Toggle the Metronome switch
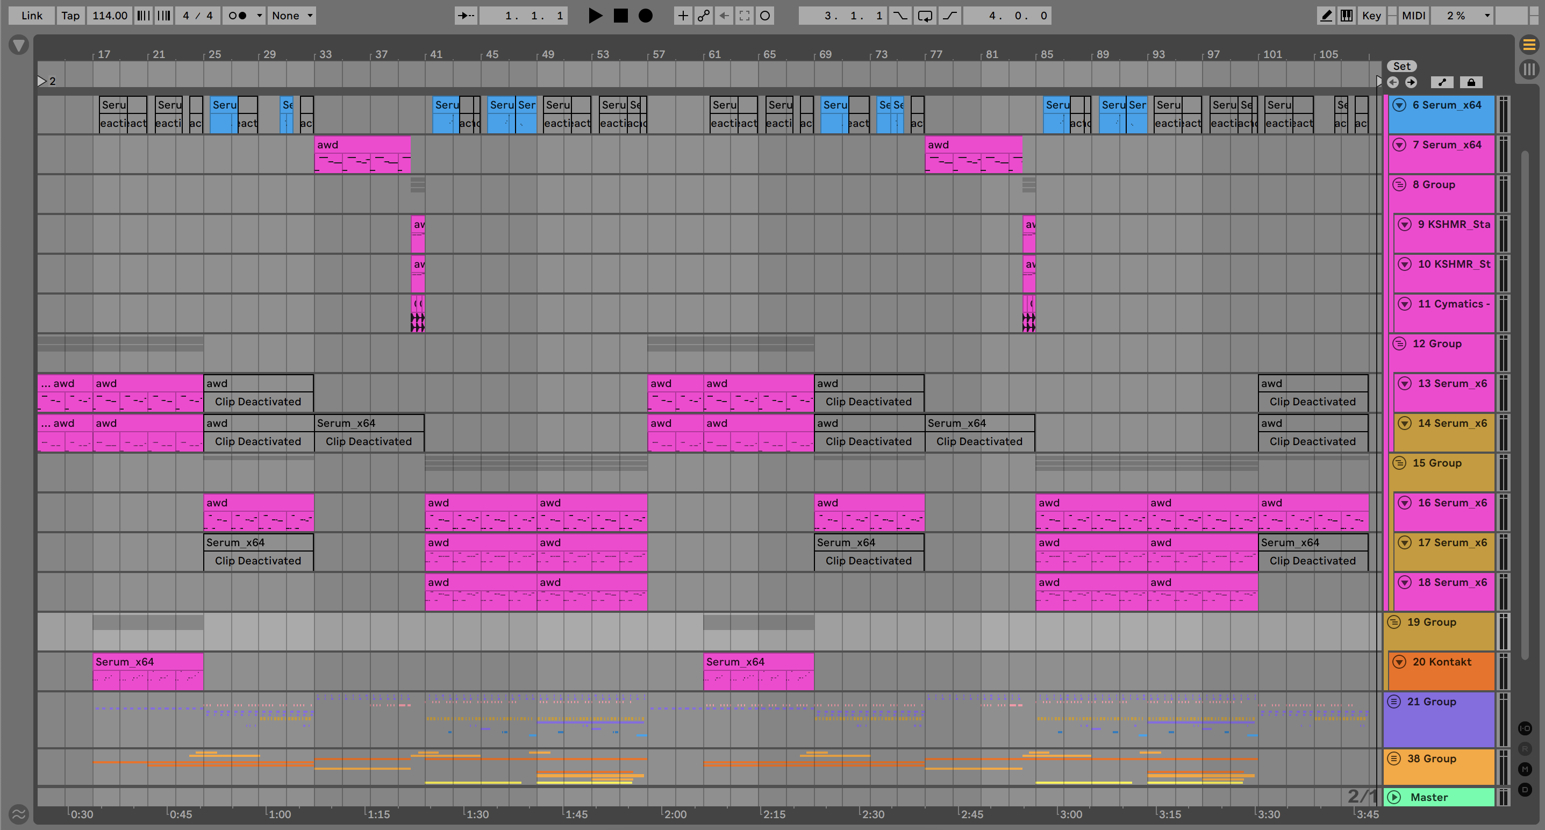This screenshot has width=1545, height=830. pos(238,16)
